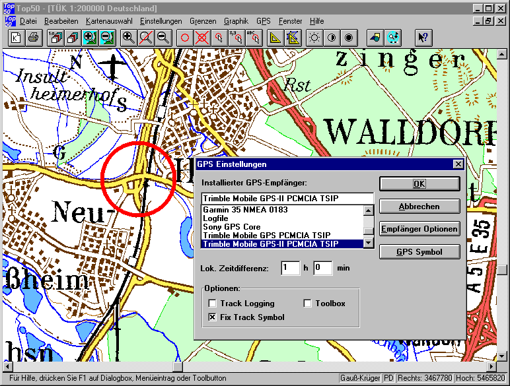
Task: Click the map's vertical scrollbar thumb
Action: click(x=502, y=270)
